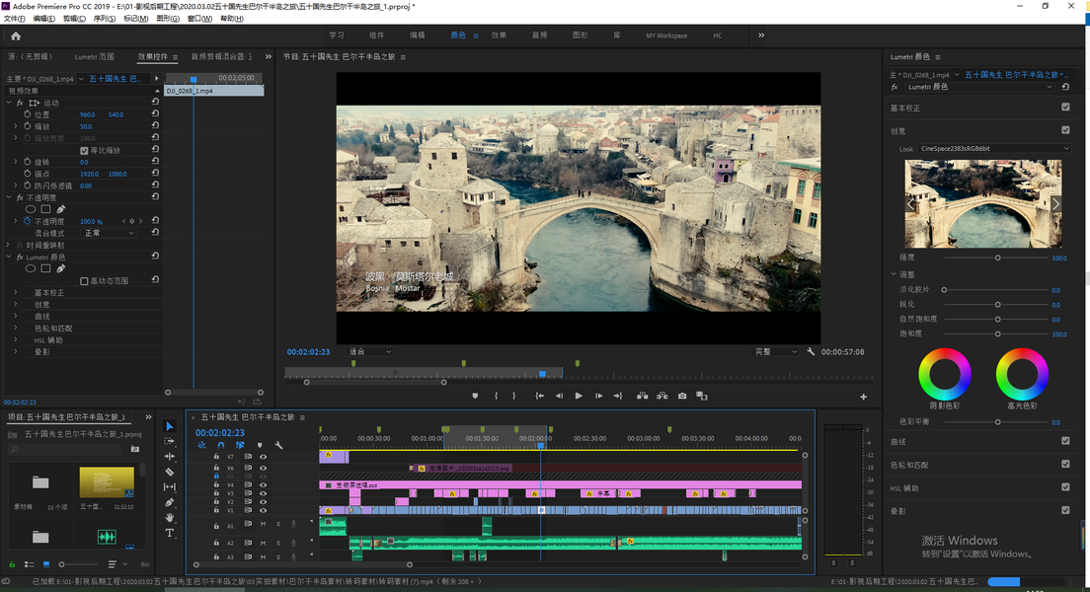
Task: Select the Hand tool
Action: click(170, 518)
